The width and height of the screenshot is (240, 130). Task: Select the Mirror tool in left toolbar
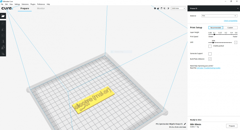click(x=3, y=41)
